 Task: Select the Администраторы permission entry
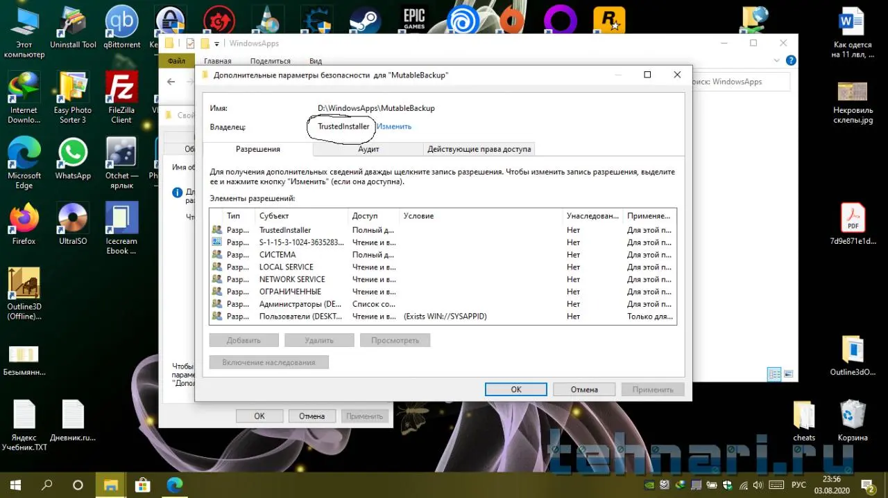coord(443,304)
